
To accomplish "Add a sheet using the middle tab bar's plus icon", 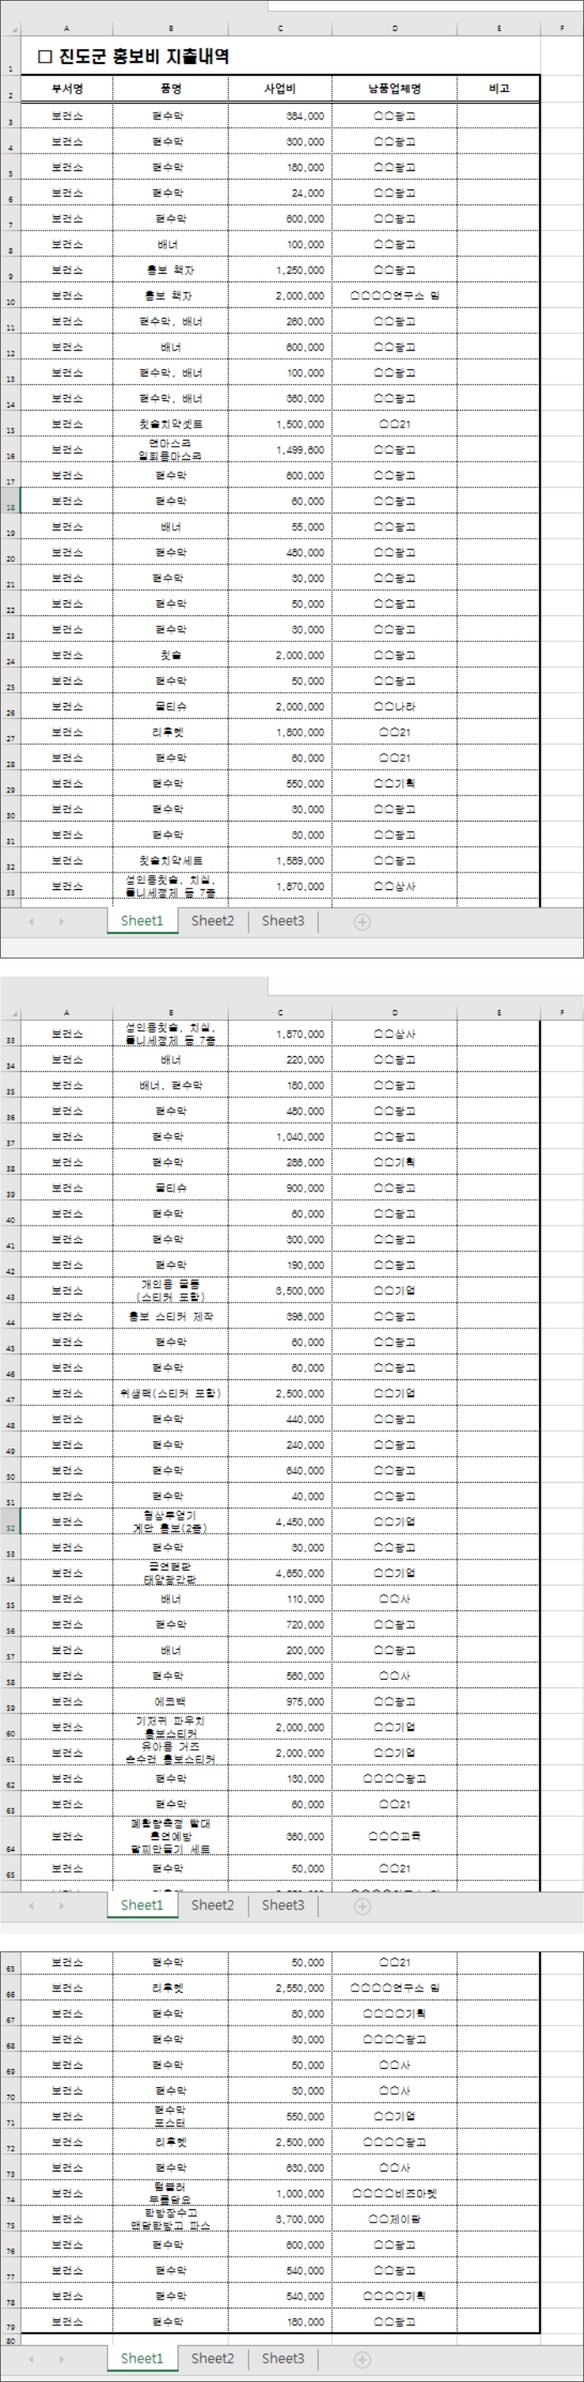I will (362, 1906).
